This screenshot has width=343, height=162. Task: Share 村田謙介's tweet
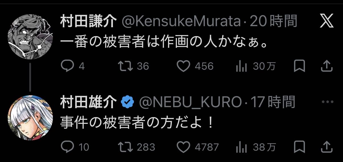click(x=327, y=67)
